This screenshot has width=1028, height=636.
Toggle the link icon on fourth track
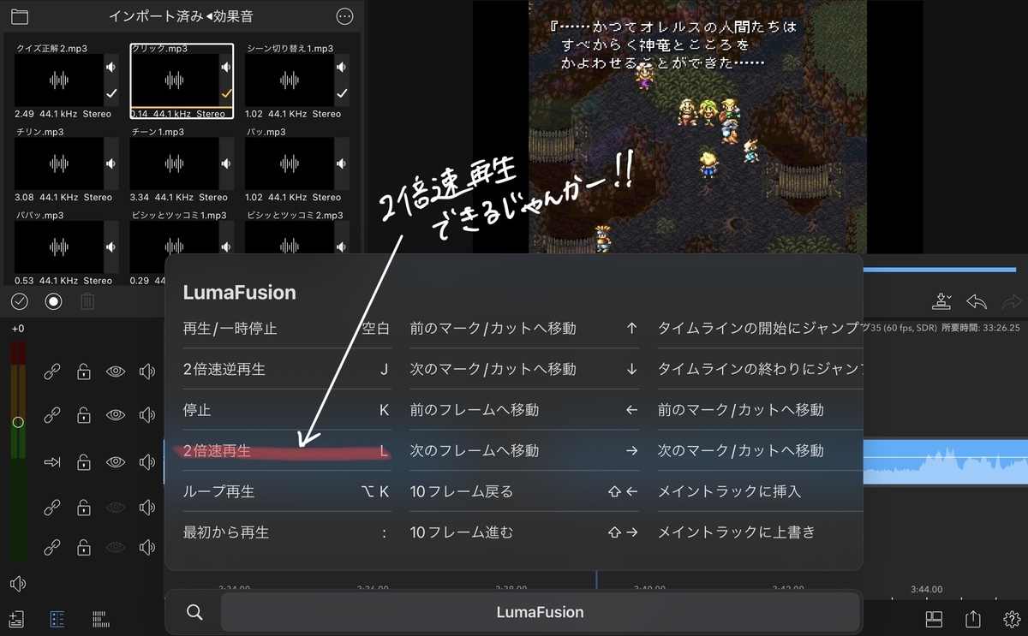tap(52, 508)
